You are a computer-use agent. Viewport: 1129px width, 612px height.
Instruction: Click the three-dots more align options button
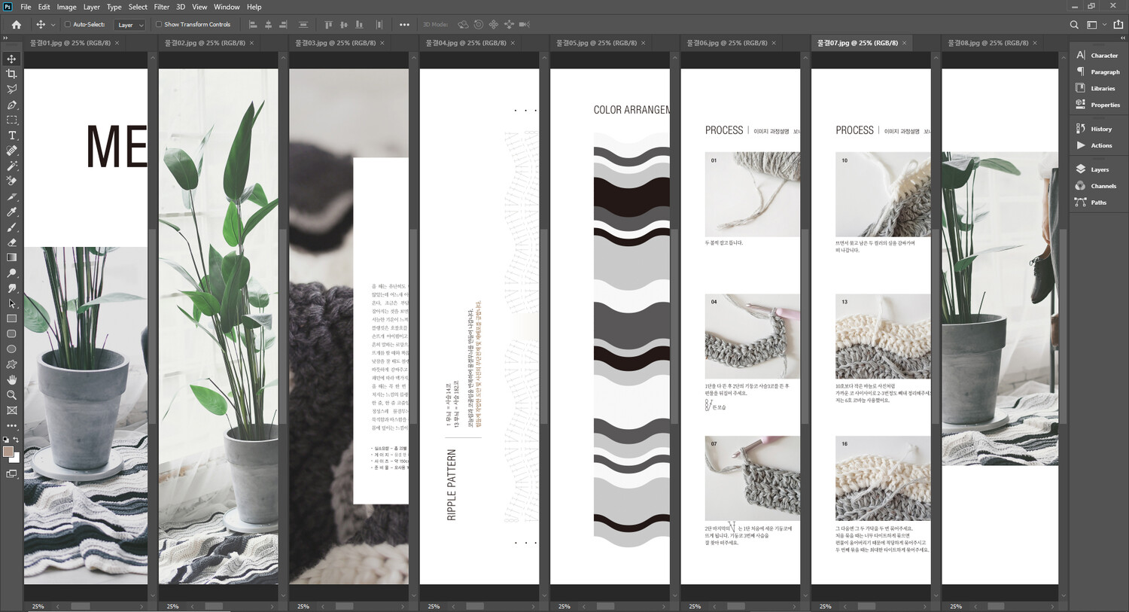[x=404, y=25]
